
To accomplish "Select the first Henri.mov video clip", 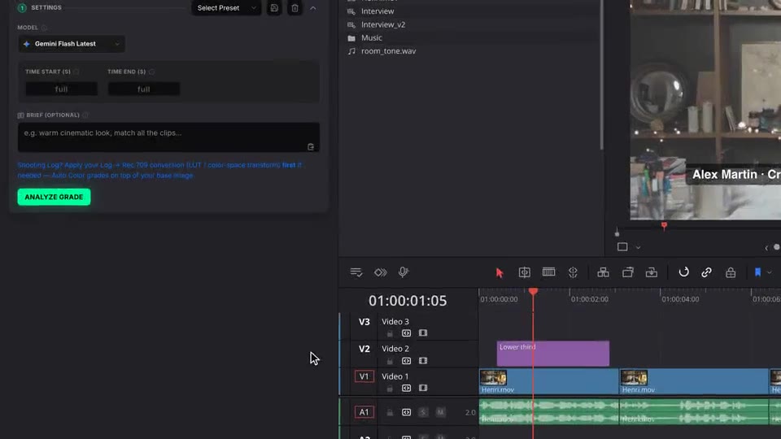I will [x=548, y=382].
